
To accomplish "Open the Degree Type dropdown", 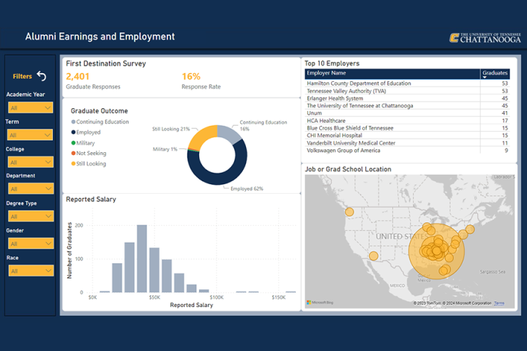I will (x=31, y=216).
